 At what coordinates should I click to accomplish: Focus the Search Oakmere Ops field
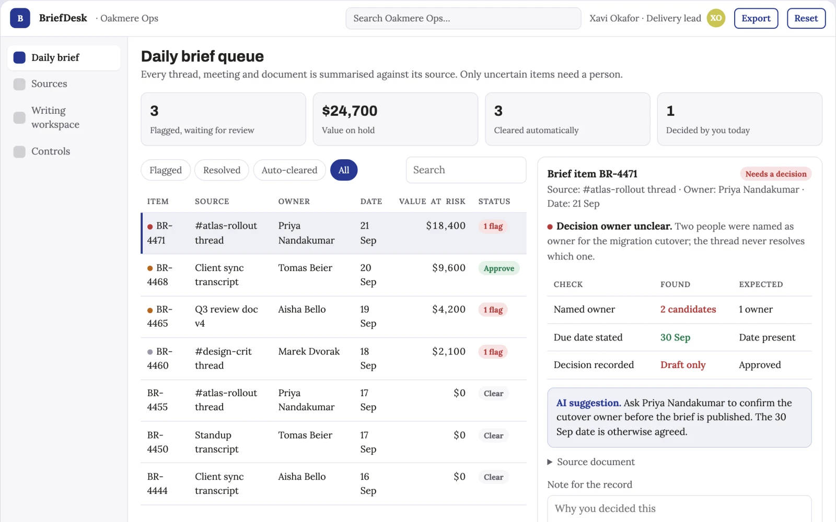click(x=463, y=18)
